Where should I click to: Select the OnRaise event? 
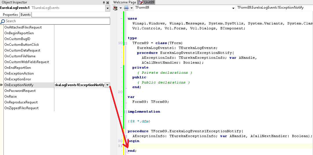point(11,97)
